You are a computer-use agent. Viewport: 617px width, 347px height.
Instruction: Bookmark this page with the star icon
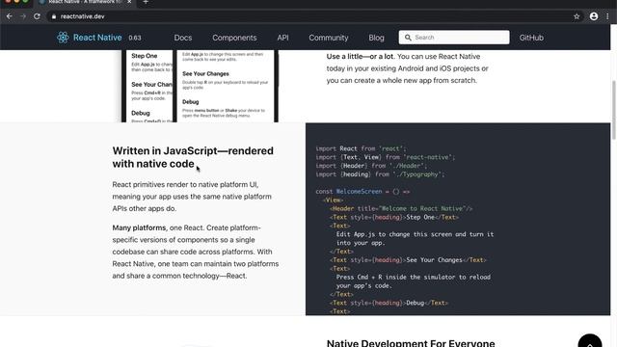(x=577, y=16)
